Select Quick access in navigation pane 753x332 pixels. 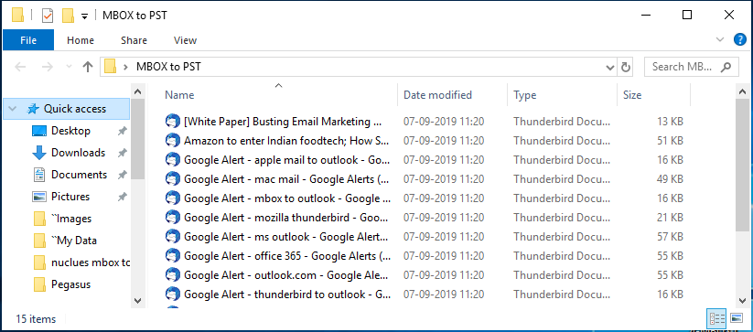(x=66, y=109)
